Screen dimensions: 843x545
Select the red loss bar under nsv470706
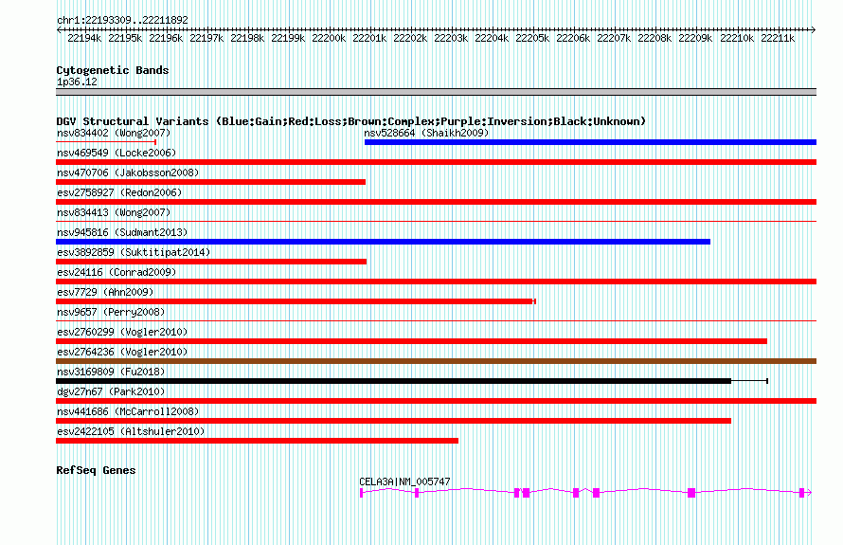click(x=210, y=182)
